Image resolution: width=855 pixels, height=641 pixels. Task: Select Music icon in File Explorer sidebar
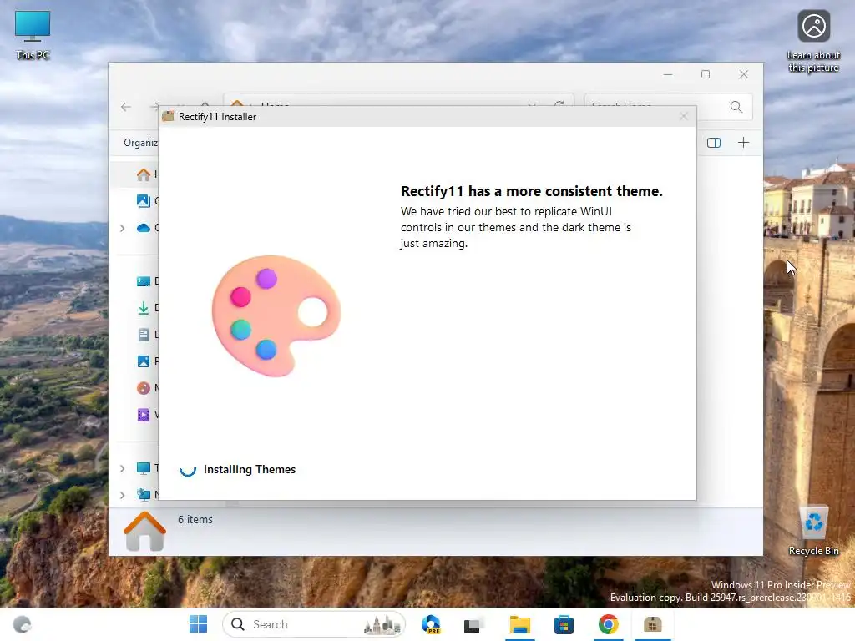coord(144,388)
